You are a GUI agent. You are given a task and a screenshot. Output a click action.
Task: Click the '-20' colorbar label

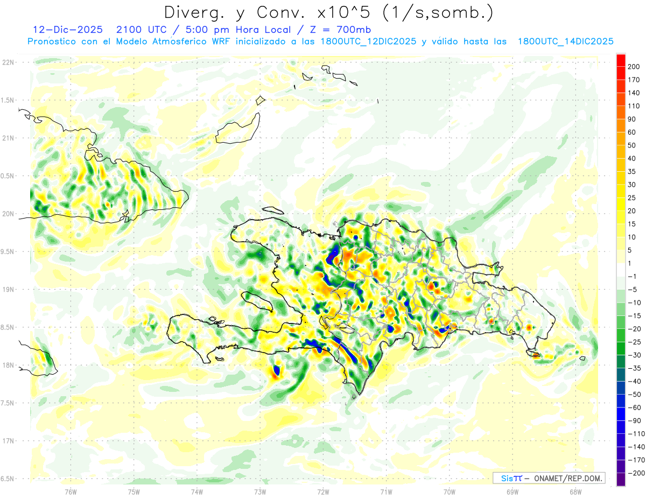point(634,329)
